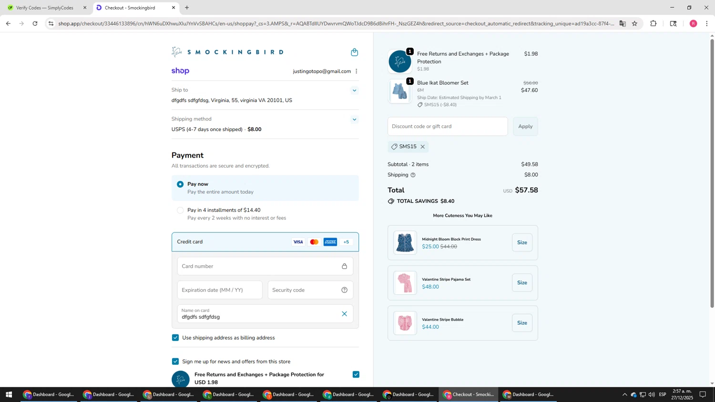This screenshot has width=715, height=402.
Task: Click the Mastercard logo
Action: click(x=314, y=242)
